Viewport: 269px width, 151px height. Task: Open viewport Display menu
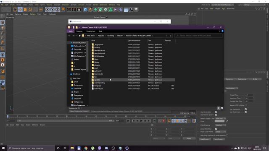coord(25,14)
